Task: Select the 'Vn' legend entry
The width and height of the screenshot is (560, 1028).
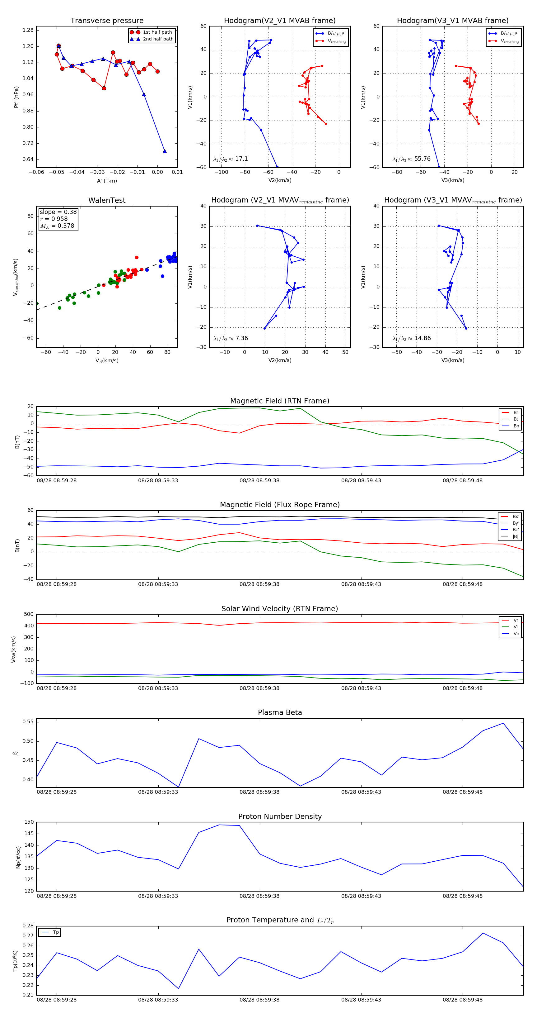Action: coord(510,634)
